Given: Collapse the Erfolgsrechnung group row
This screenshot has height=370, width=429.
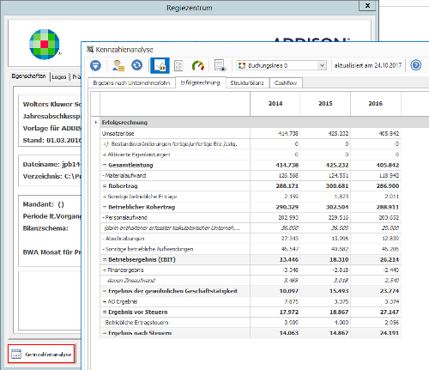Looking at the screenshot, I should 96,122.
